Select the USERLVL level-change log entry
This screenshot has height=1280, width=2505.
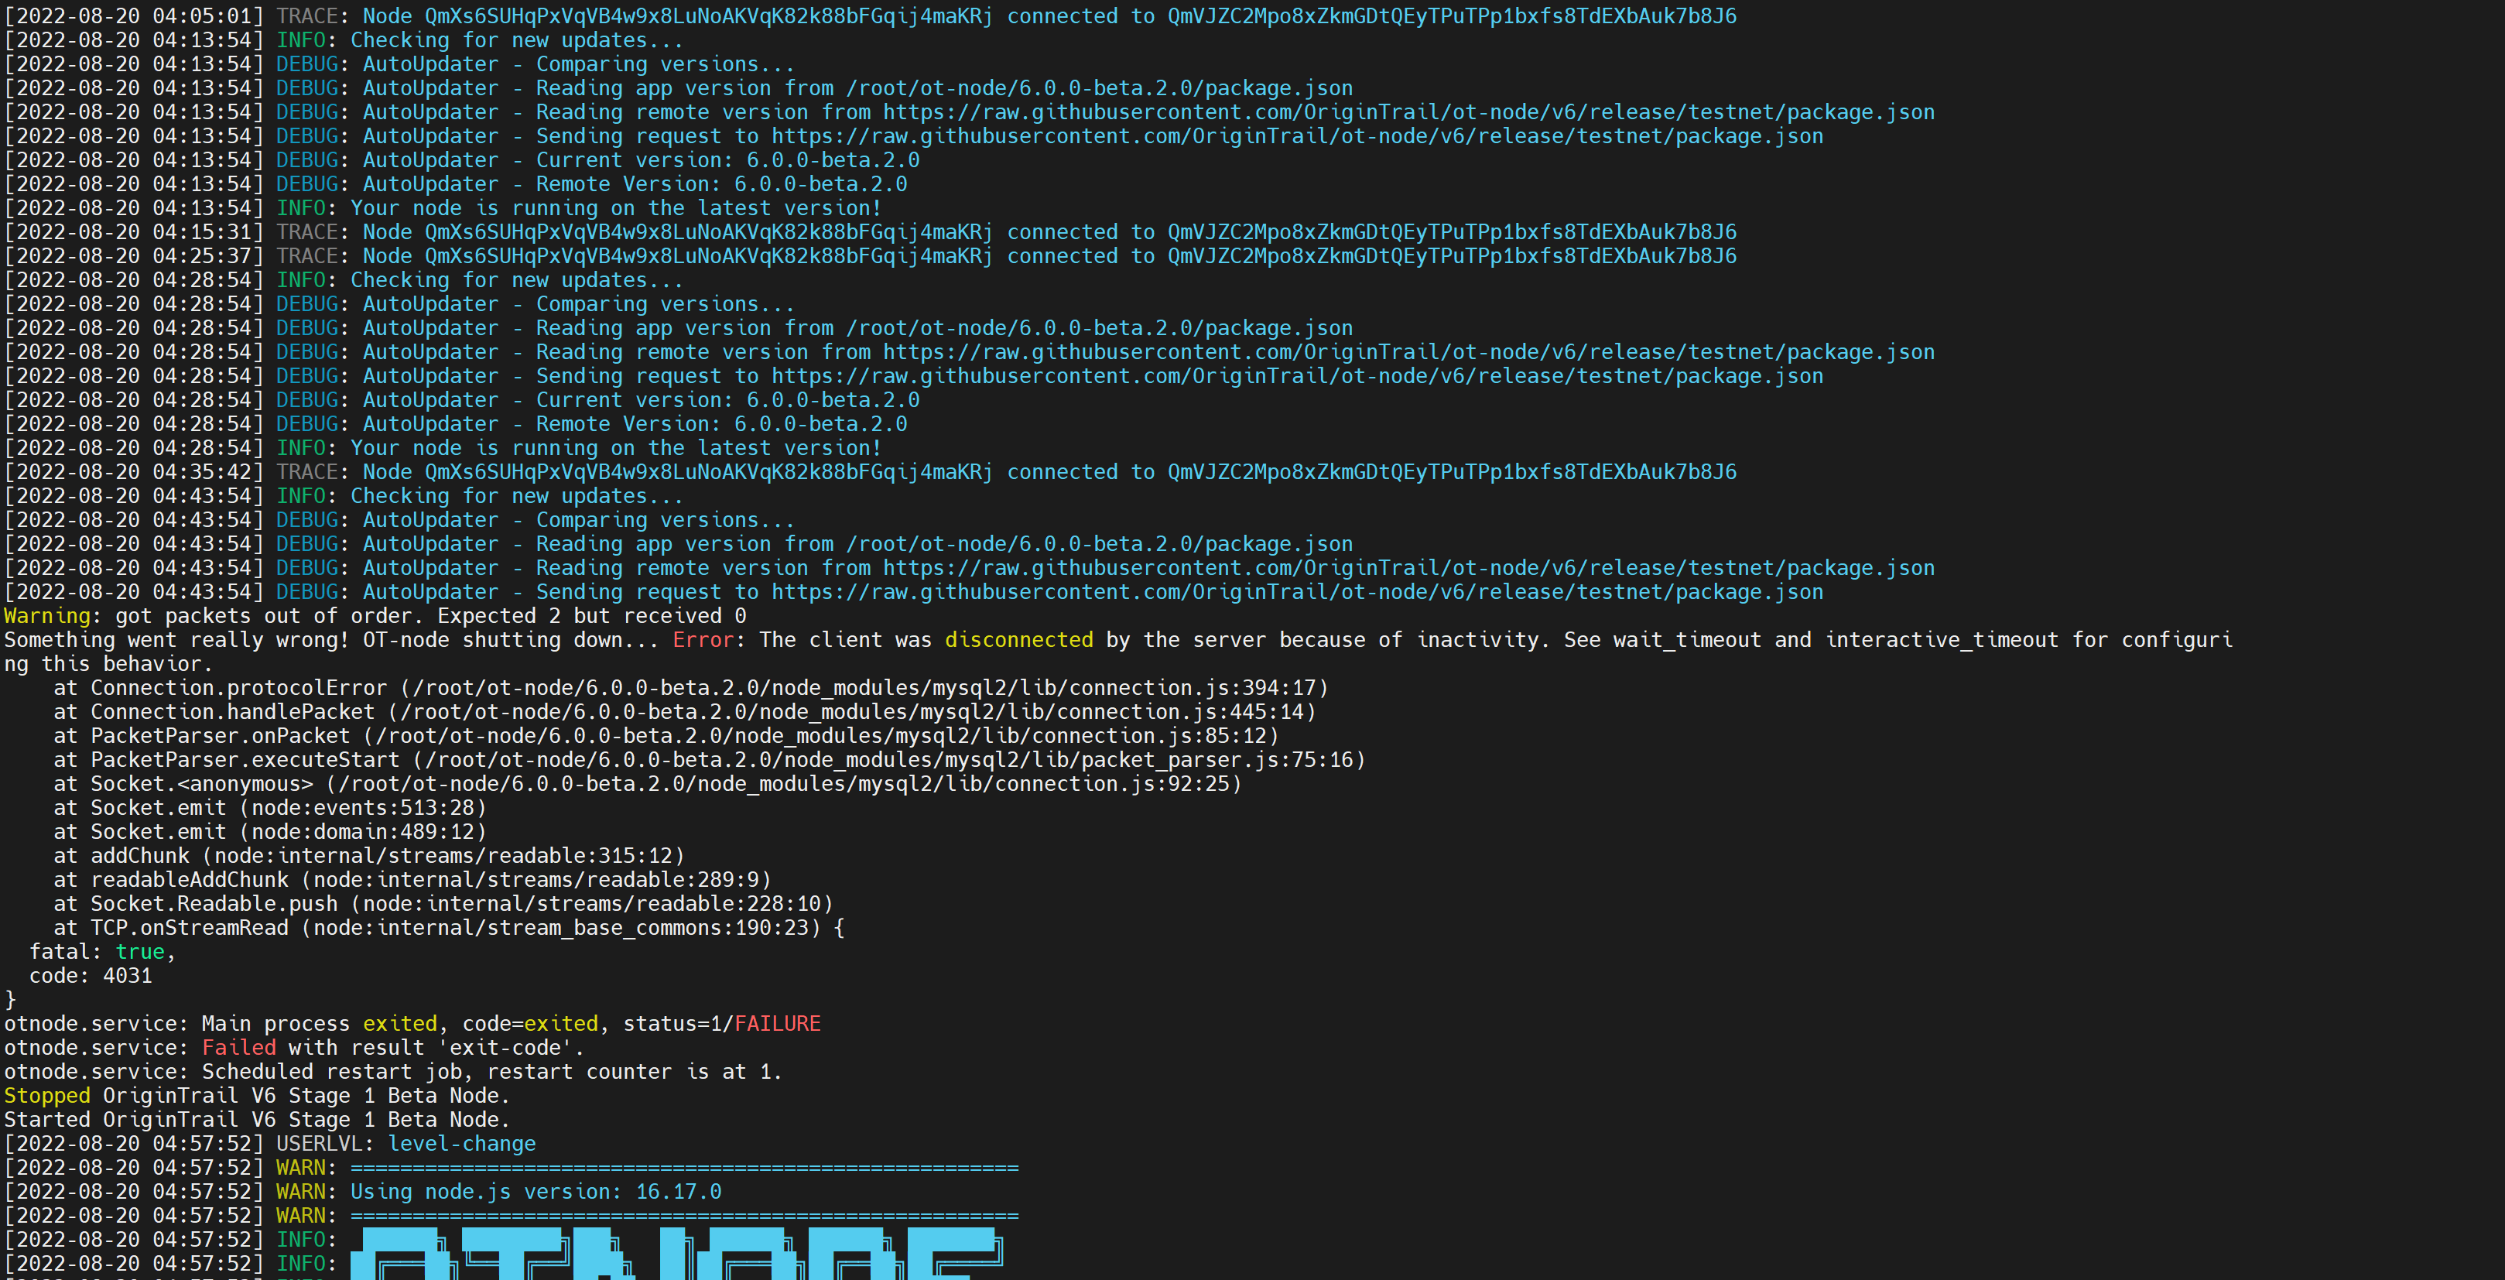pos(462,1144)
